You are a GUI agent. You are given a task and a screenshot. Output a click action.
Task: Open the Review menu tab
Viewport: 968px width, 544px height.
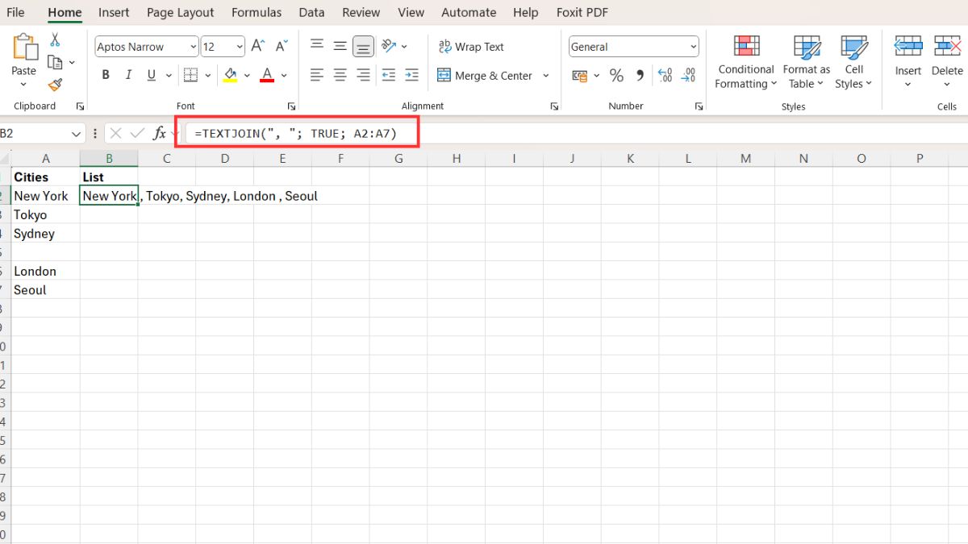tap(361, 12)
